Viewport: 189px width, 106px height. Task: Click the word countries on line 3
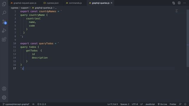click(32, 19)
